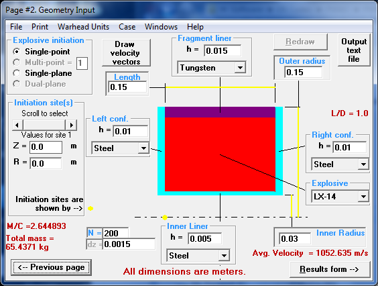Click the Avg. Velocity 1052.635 m/s readout
Screen dimensions: 378x286
(310, 253)
